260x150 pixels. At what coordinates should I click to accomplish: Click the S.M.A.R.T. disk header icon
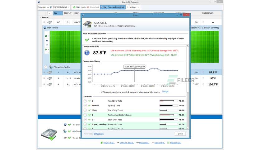click(87, 24)
